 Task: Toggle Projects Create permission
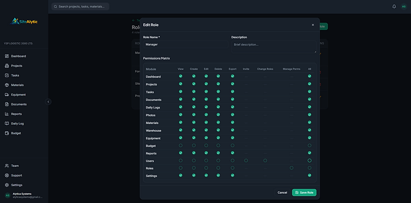(x=193, y=84)
